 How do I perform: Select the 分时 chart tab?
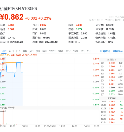point(4,51)
